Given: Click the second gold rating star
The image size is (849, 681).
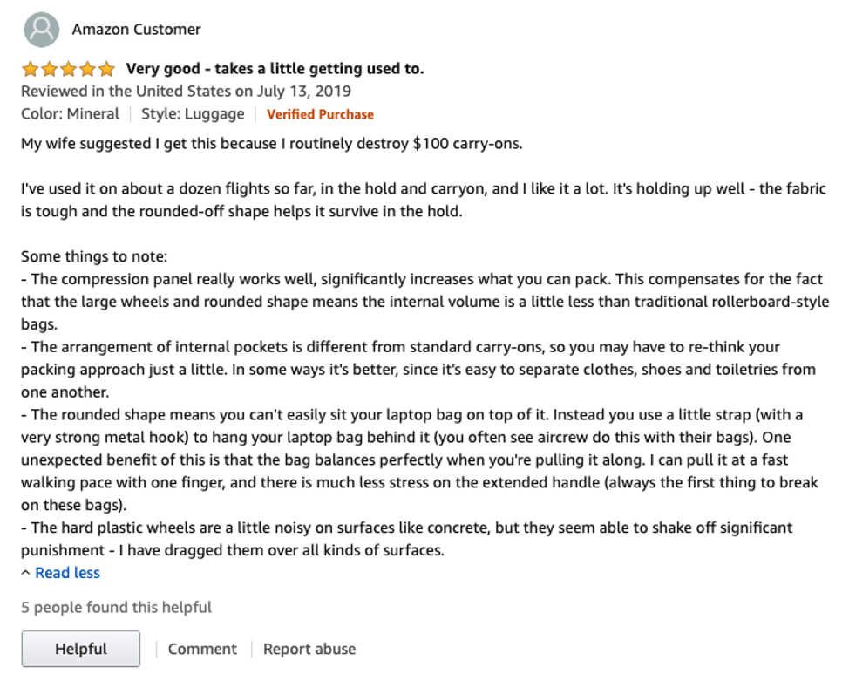Looking at the screenshot, I should 50,69.
